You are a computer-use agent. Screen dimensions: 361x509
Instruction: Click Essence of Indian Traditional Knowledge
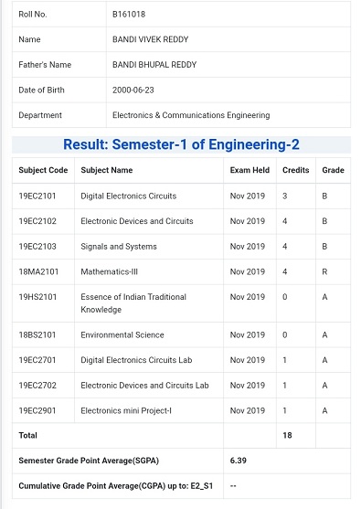133,303
